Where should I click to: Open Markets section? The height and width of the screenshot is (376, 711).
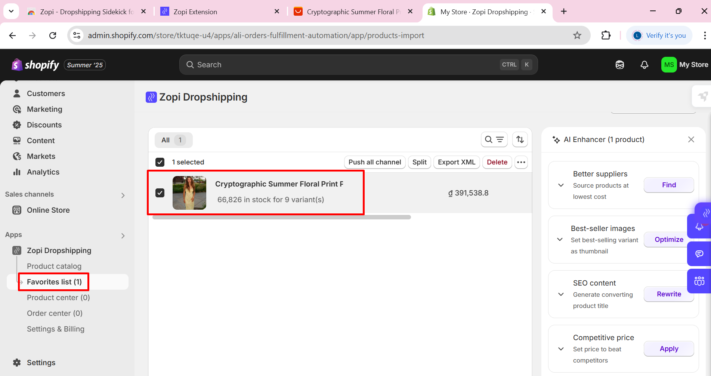[x=41, y=156]
